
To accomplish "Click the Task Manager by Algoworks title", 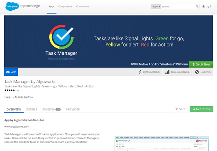I will [30, 81].
